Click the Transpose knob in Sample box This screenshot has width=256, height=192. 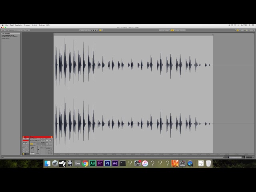(x=32, y=148)
